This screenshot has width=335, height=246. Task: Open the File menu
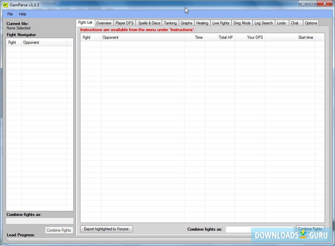(x=10, y=14)
